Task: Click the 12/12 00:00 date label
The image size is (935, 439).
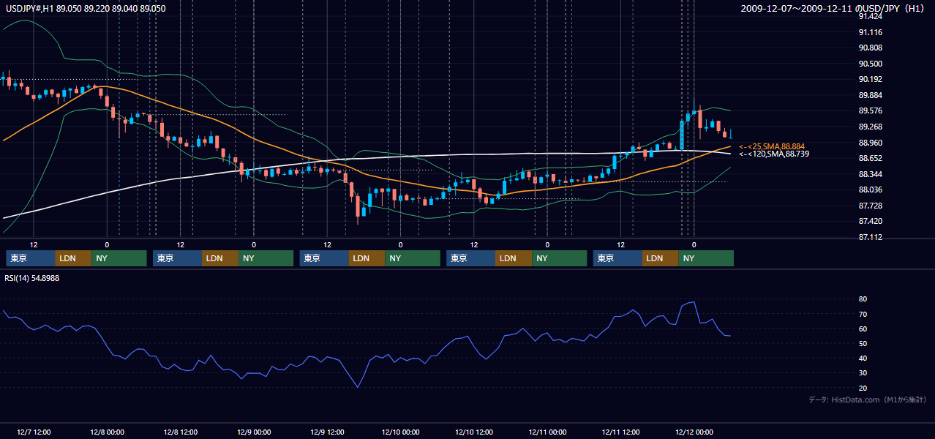Action: click(694, 432)
